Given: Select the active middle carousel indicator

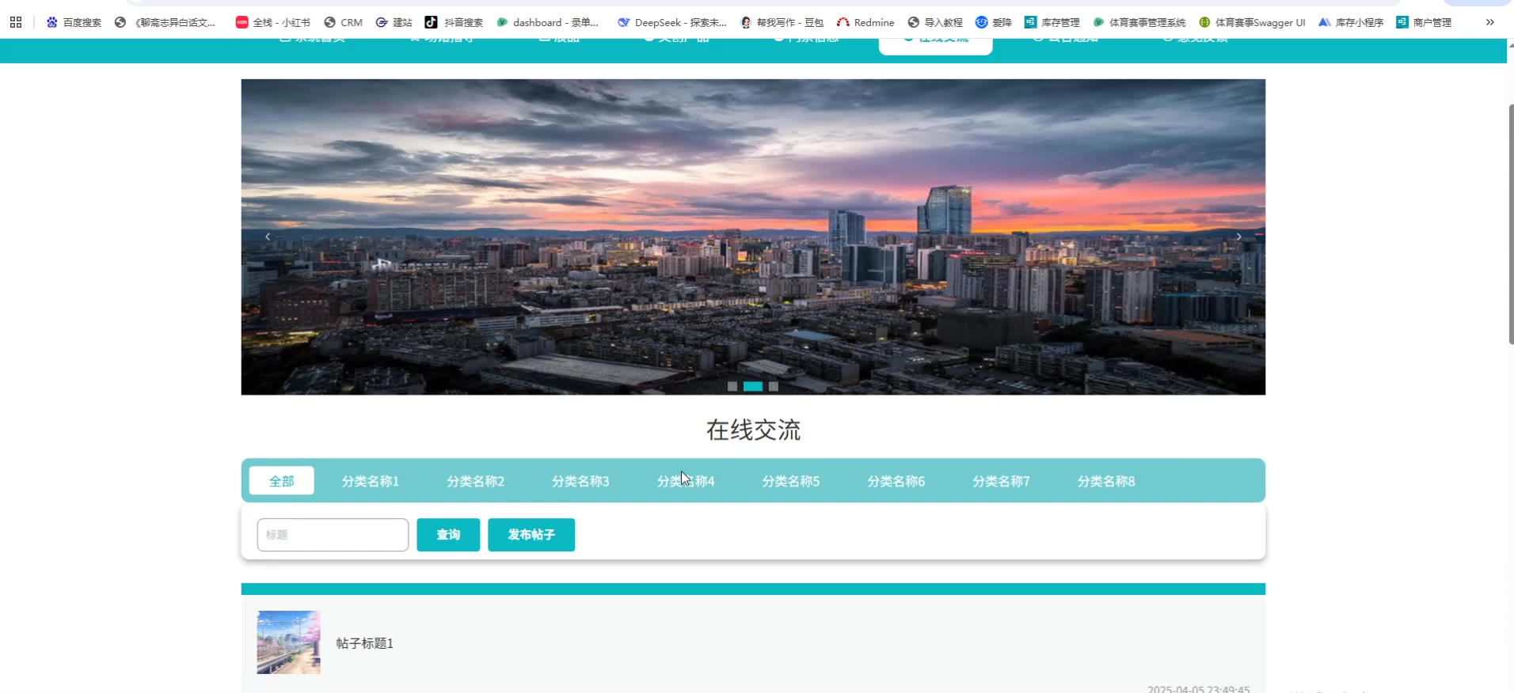Looking at the screenshot, I should pos(753,387).
